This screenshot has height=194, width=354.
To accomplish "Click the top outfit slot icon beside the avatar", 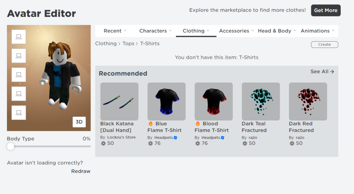I will (x=18, y=37).
